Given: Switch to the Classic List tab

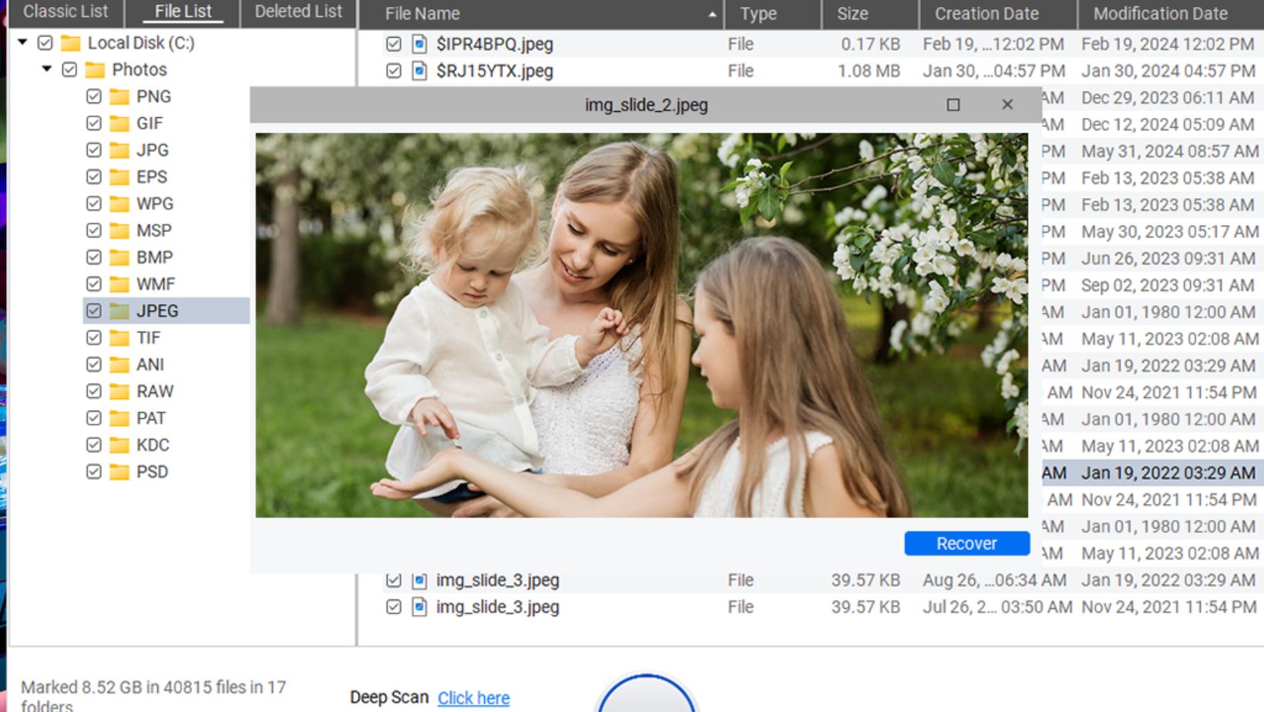Looking at the screenshot, I should point(66,12).
